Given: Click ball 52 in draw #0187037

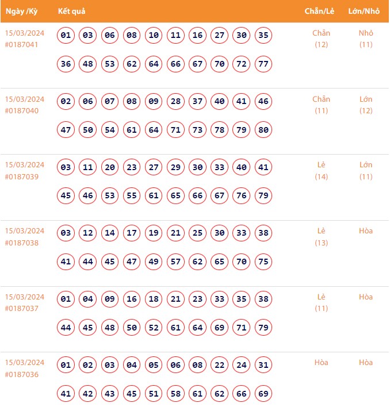Looking at the screenshot, I should pos(154,328).
